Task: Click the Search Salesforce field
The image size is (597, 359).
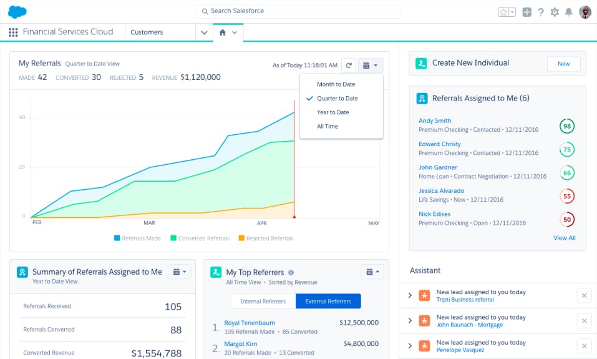Action: point(298,11)
